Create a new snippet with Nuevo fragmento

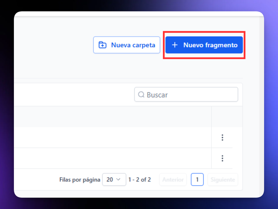coord(204,45)
